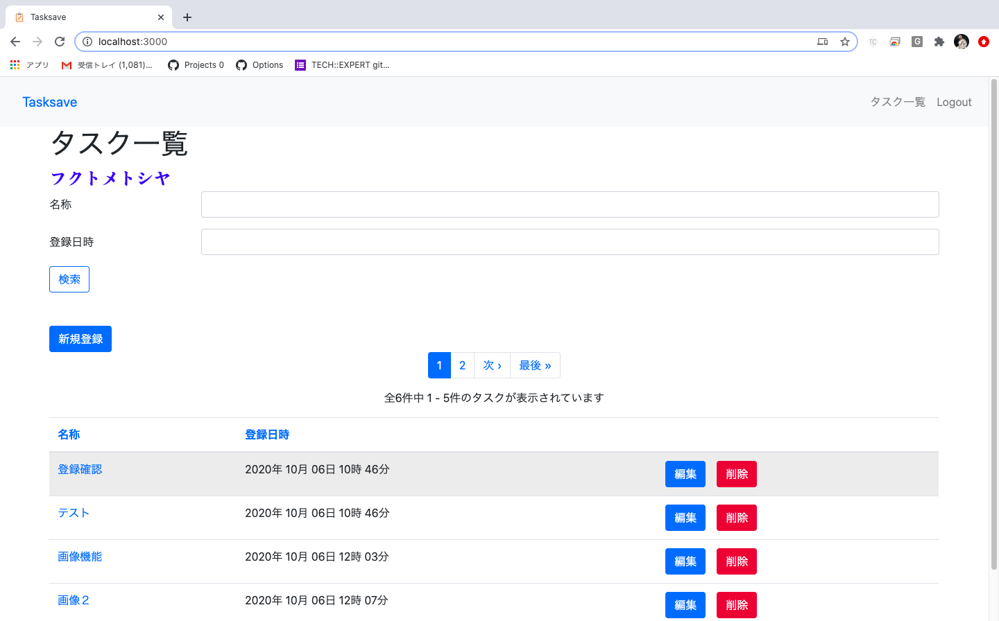
Task: Open the 画像２ task link
Action: pos(74,600)
